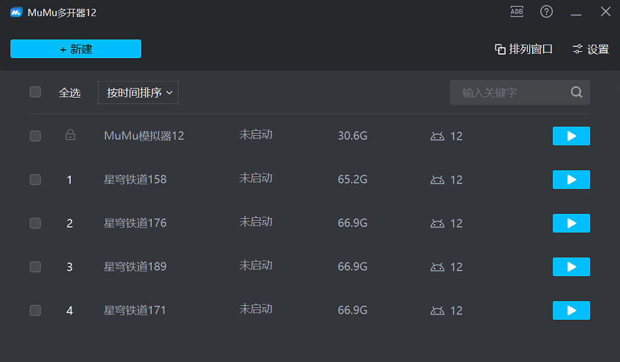Click 未启动 status of MuMu模拟器12
The height and width of the screenshot is (362, 620).
coord(256,135)
